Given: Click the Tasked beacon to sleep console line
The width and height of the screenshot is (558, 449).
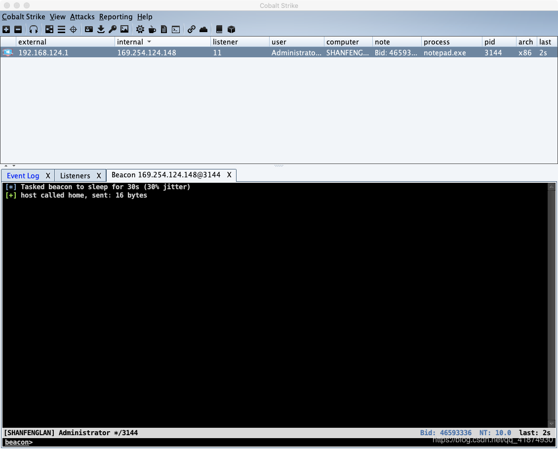Looking at the screenshot, I should 98,187.
